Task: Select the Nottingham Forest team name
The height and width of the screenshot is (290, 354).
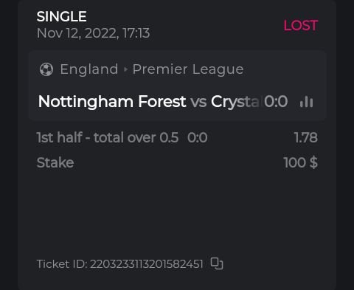Action: (112, 102)
